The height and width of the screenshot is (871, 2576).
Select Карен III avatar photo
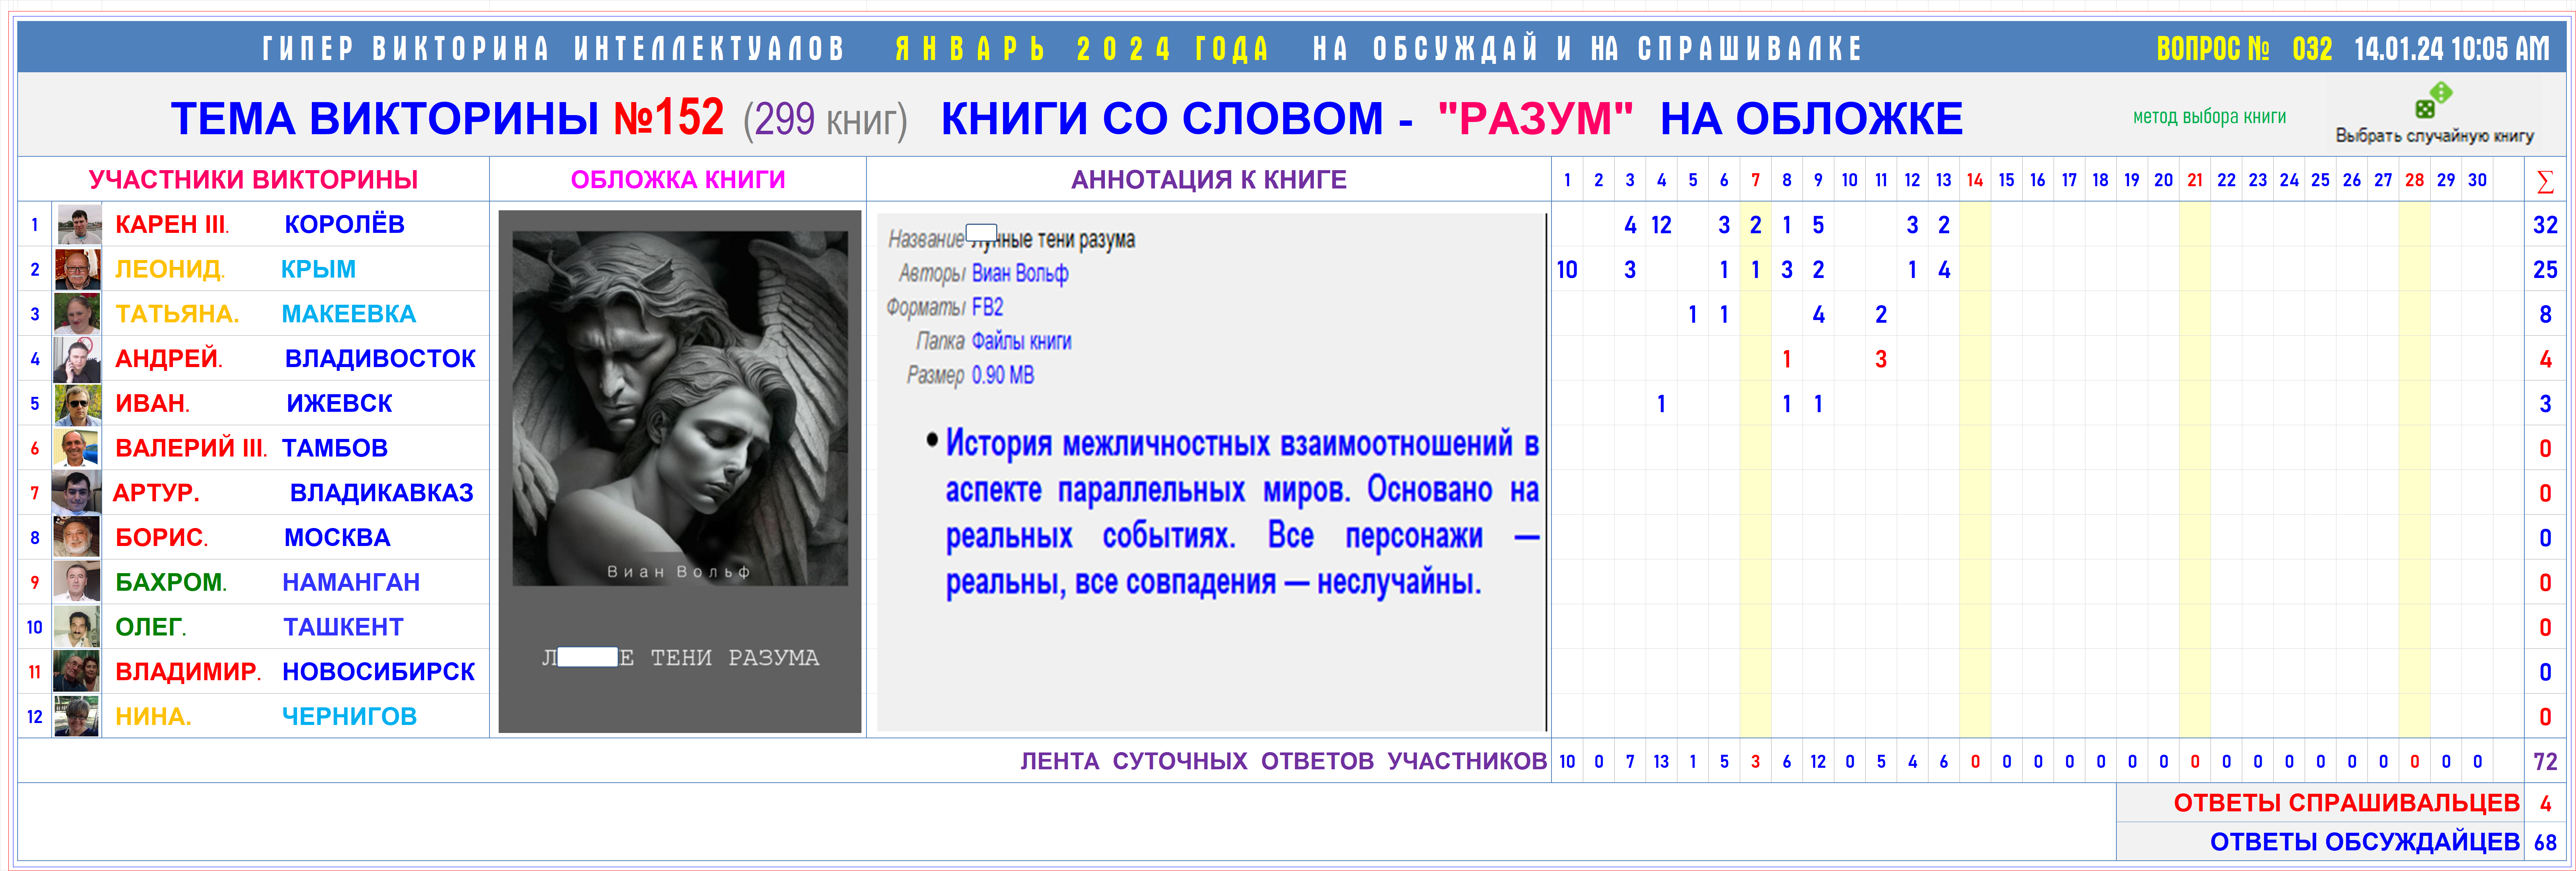pos(78,225)
